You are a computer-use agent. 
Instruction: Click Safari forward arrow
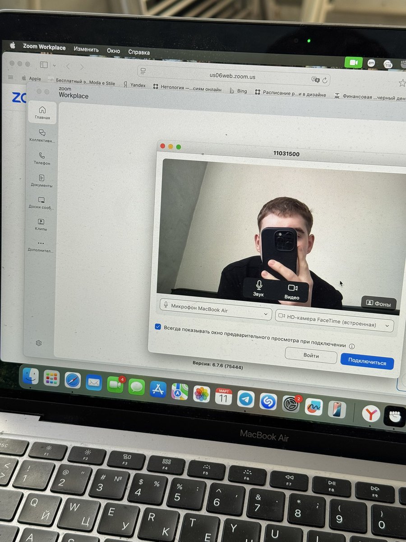point(82,67)
